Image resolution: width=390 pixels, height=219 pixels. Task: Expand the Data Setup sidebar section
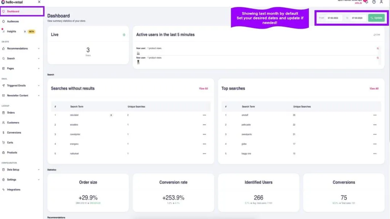pos(38,169)
